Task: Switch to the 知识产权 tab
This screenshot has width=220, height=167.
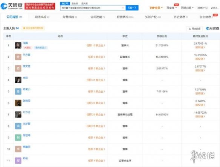Action: [153, 17]
